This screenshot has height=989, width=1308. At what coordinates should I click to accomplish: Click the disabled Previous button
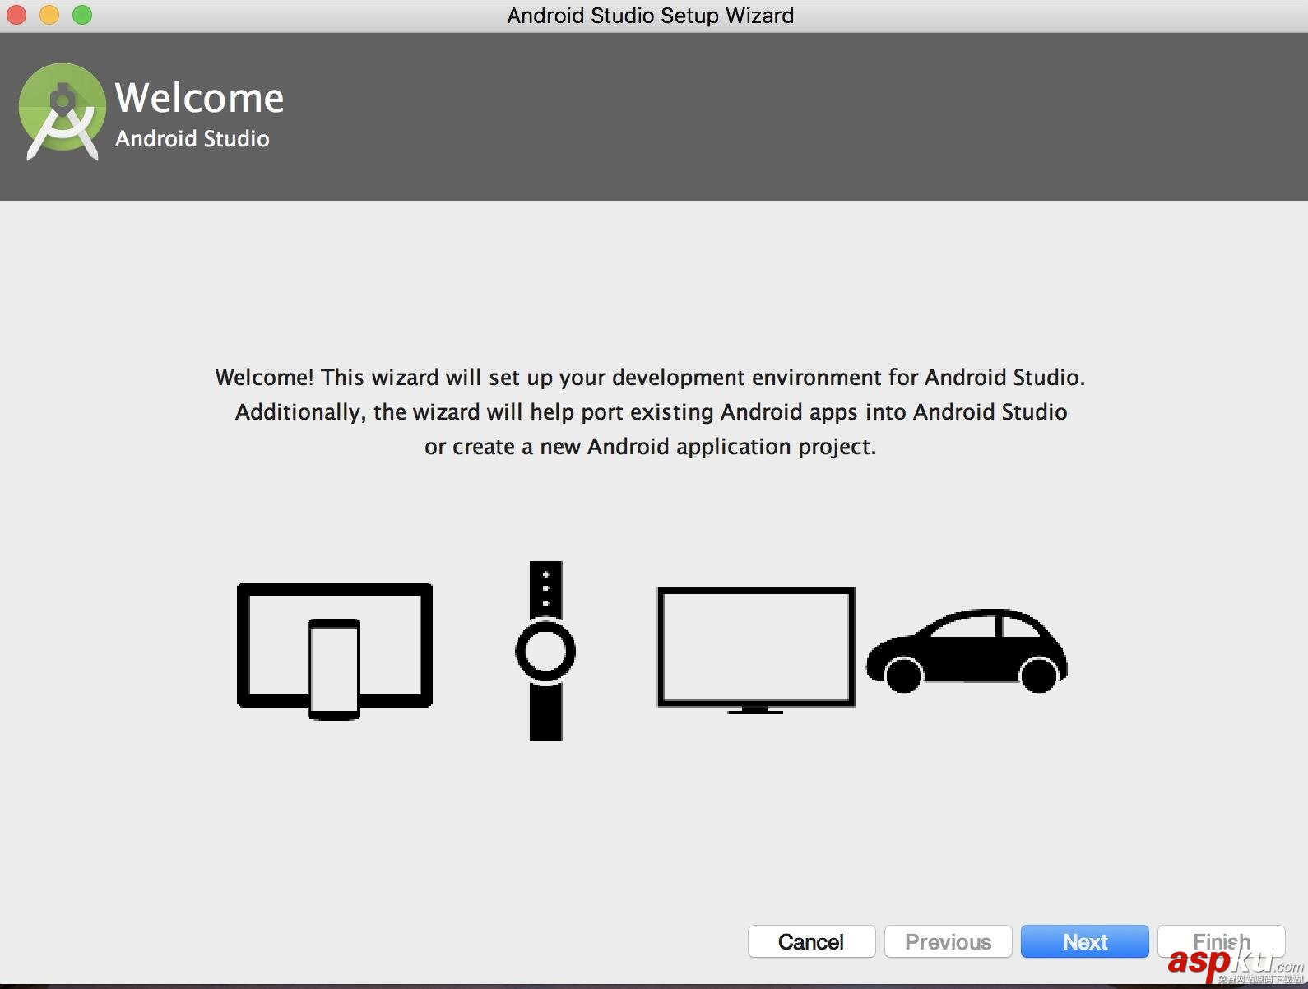948,941
